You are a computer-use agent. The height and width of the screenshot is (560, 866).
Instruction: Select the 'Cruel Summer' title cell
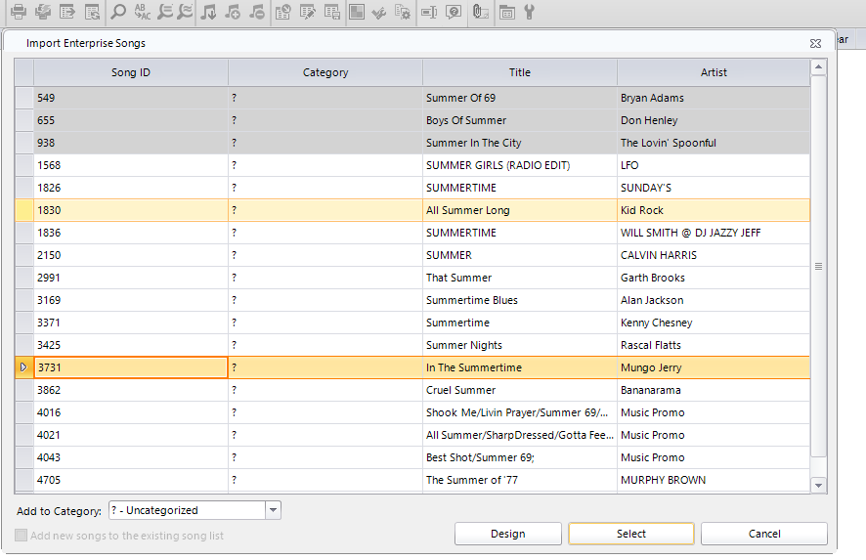tap(519, 390)
